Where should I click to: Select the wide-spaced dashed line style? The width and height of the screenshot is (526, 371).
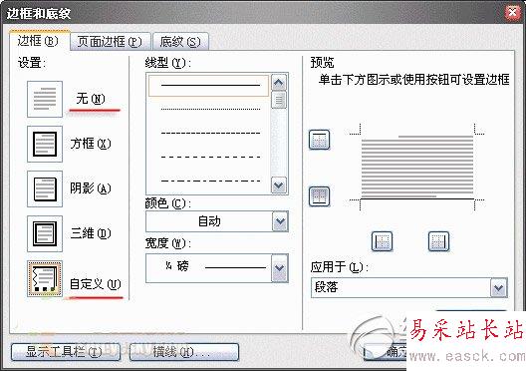[x=210, y=157]
